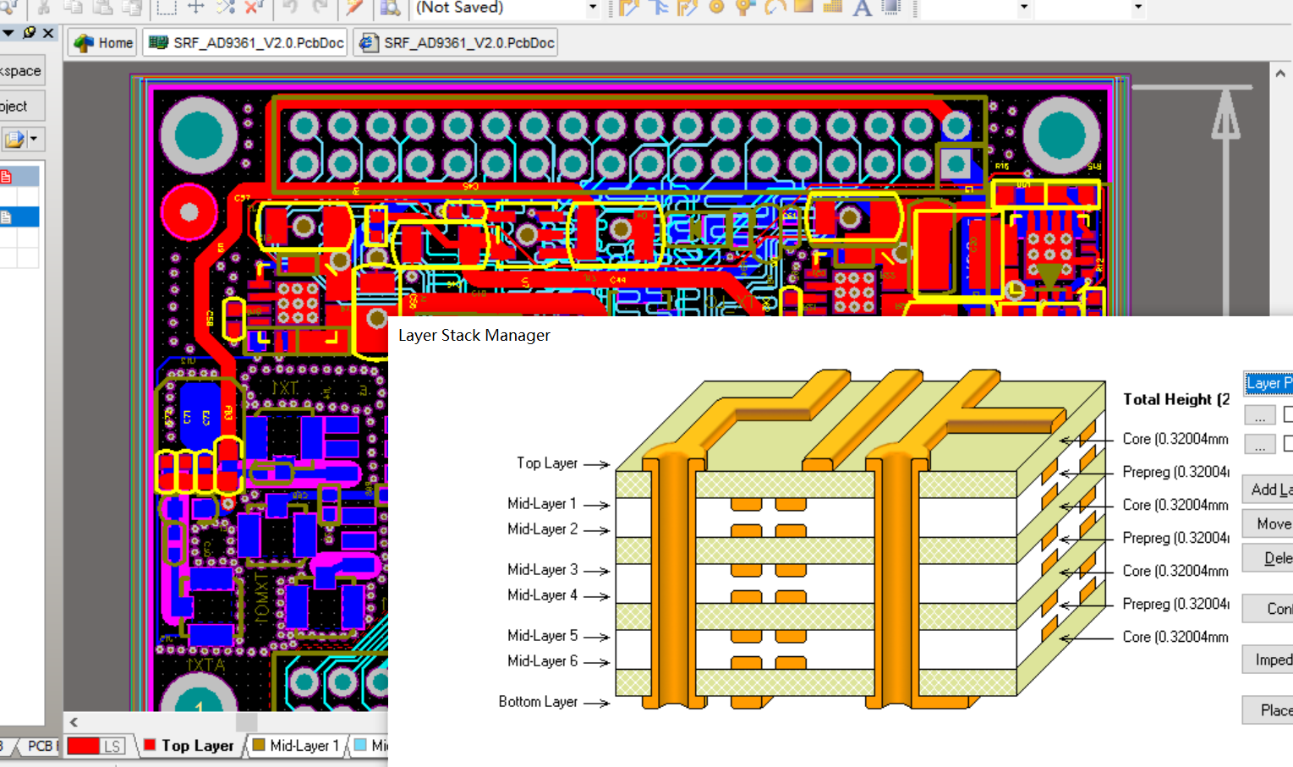Click the workspace panel document icon button
The image size is (1293, 767).
coord(14,139)
